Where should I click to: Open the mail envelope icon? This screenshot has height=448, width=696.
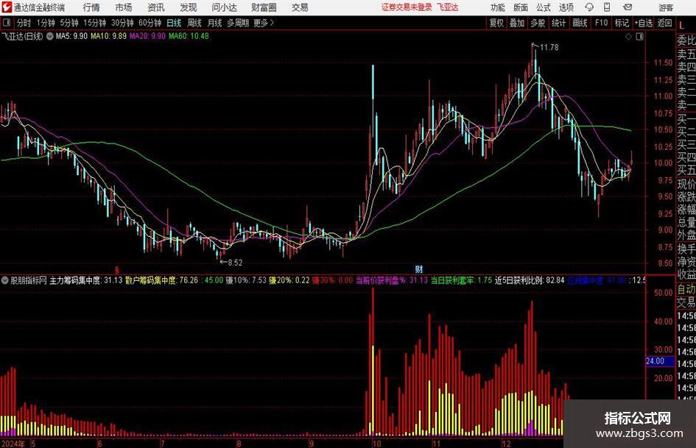click(x=628, y=7)
